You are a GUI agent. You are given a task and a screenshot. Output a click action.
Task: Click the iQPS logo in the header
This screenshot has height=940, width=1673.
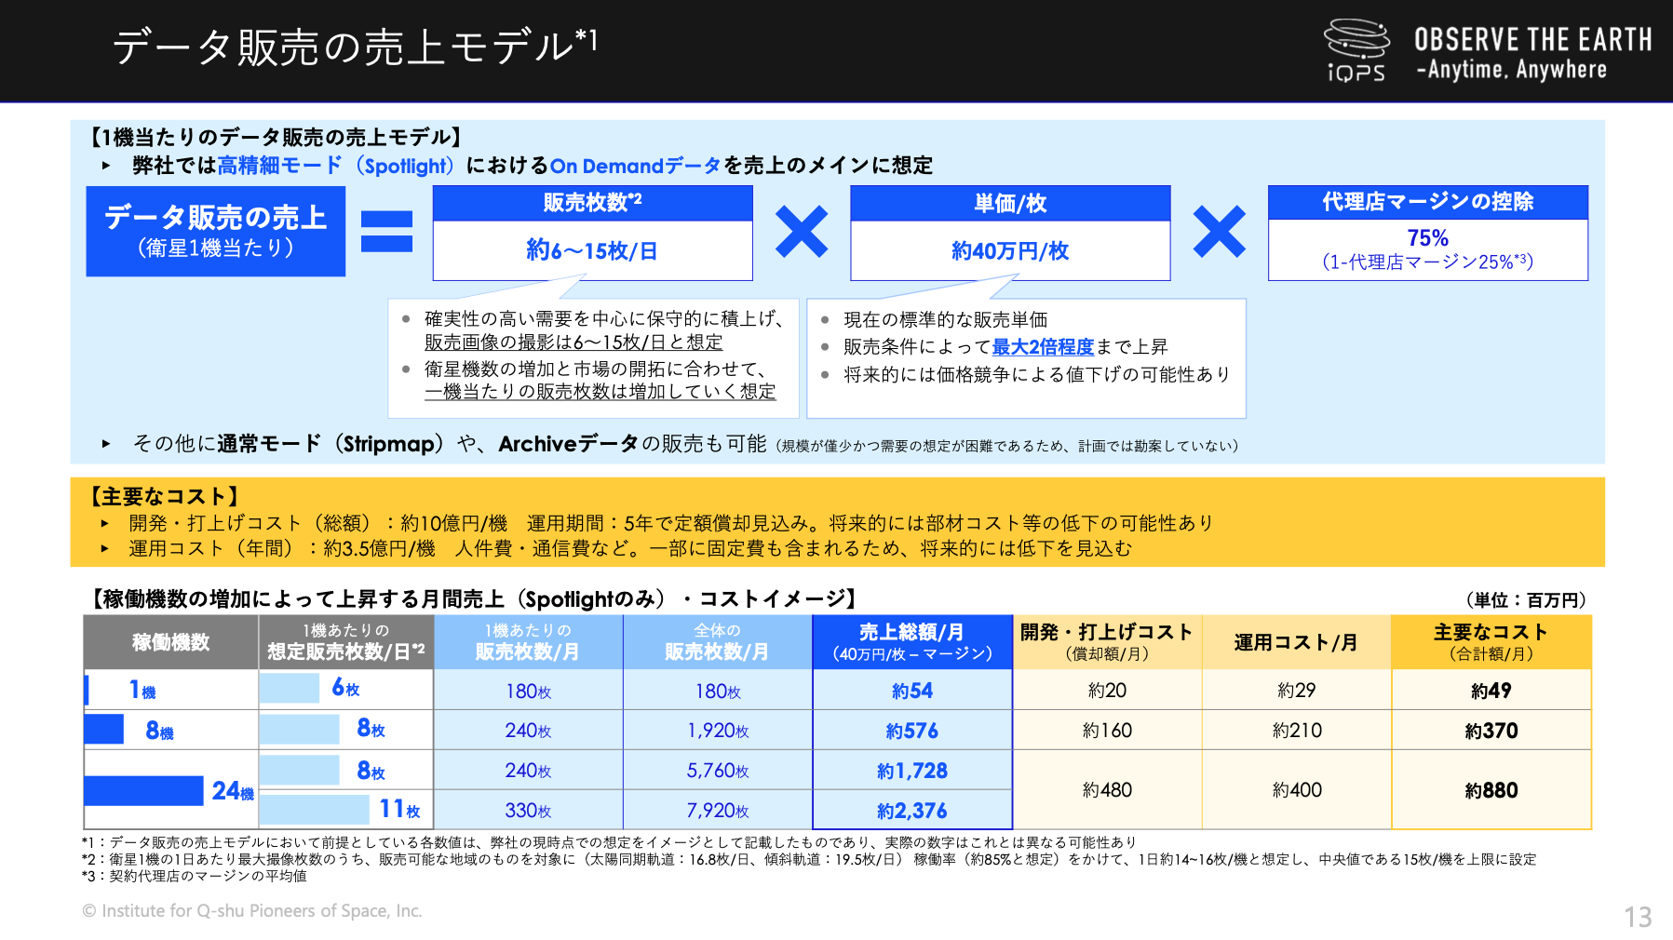[1356, 50]
